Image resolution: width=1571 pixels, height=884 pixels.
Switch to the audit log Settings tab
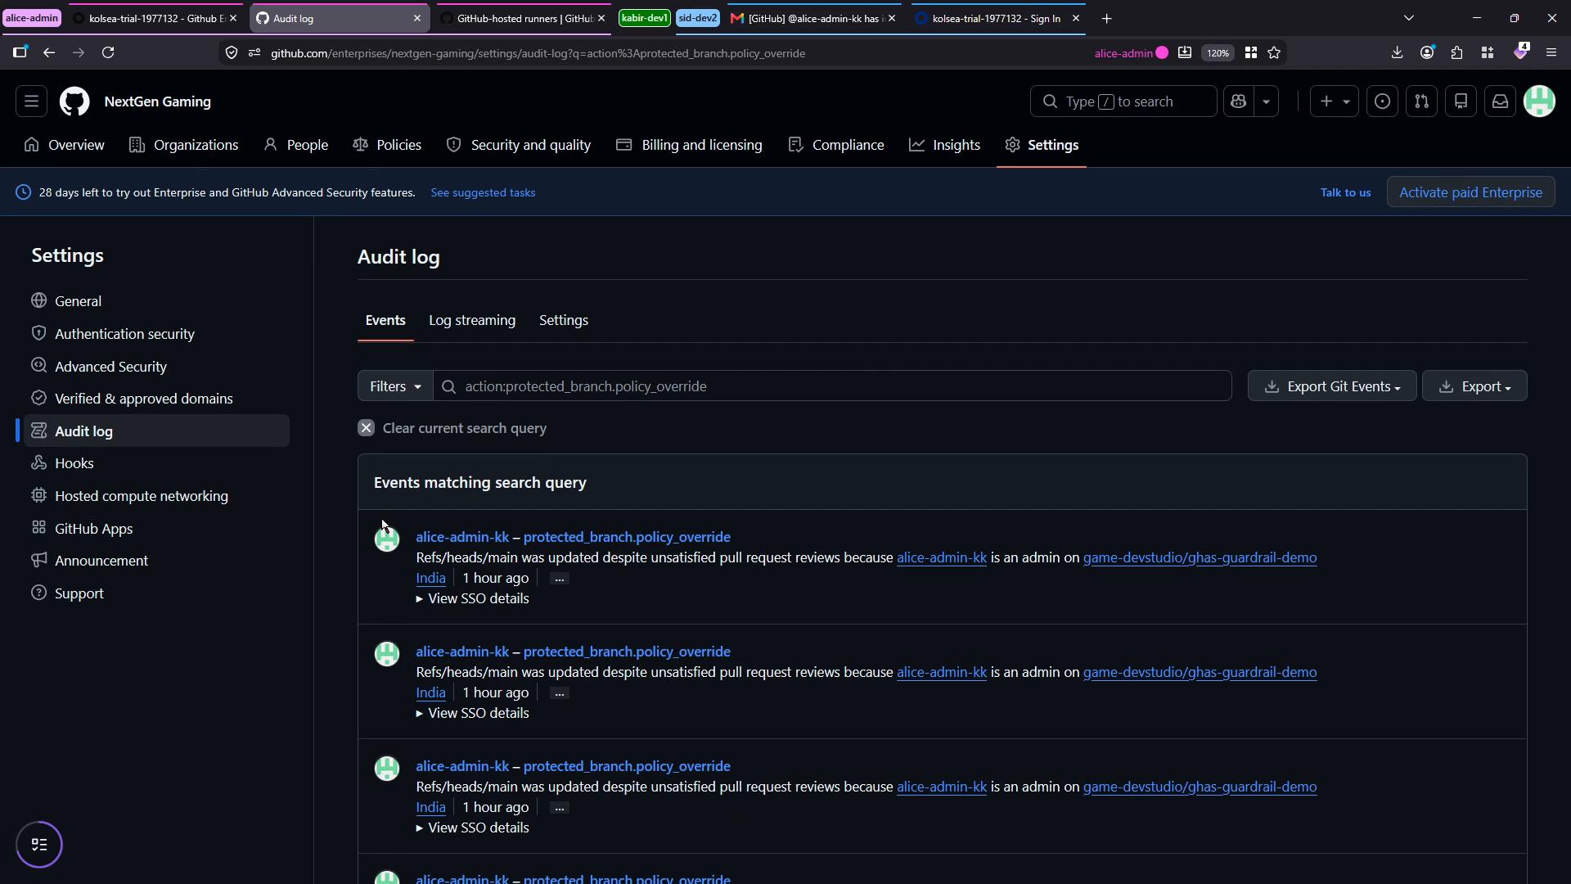[x=564, y=320]
